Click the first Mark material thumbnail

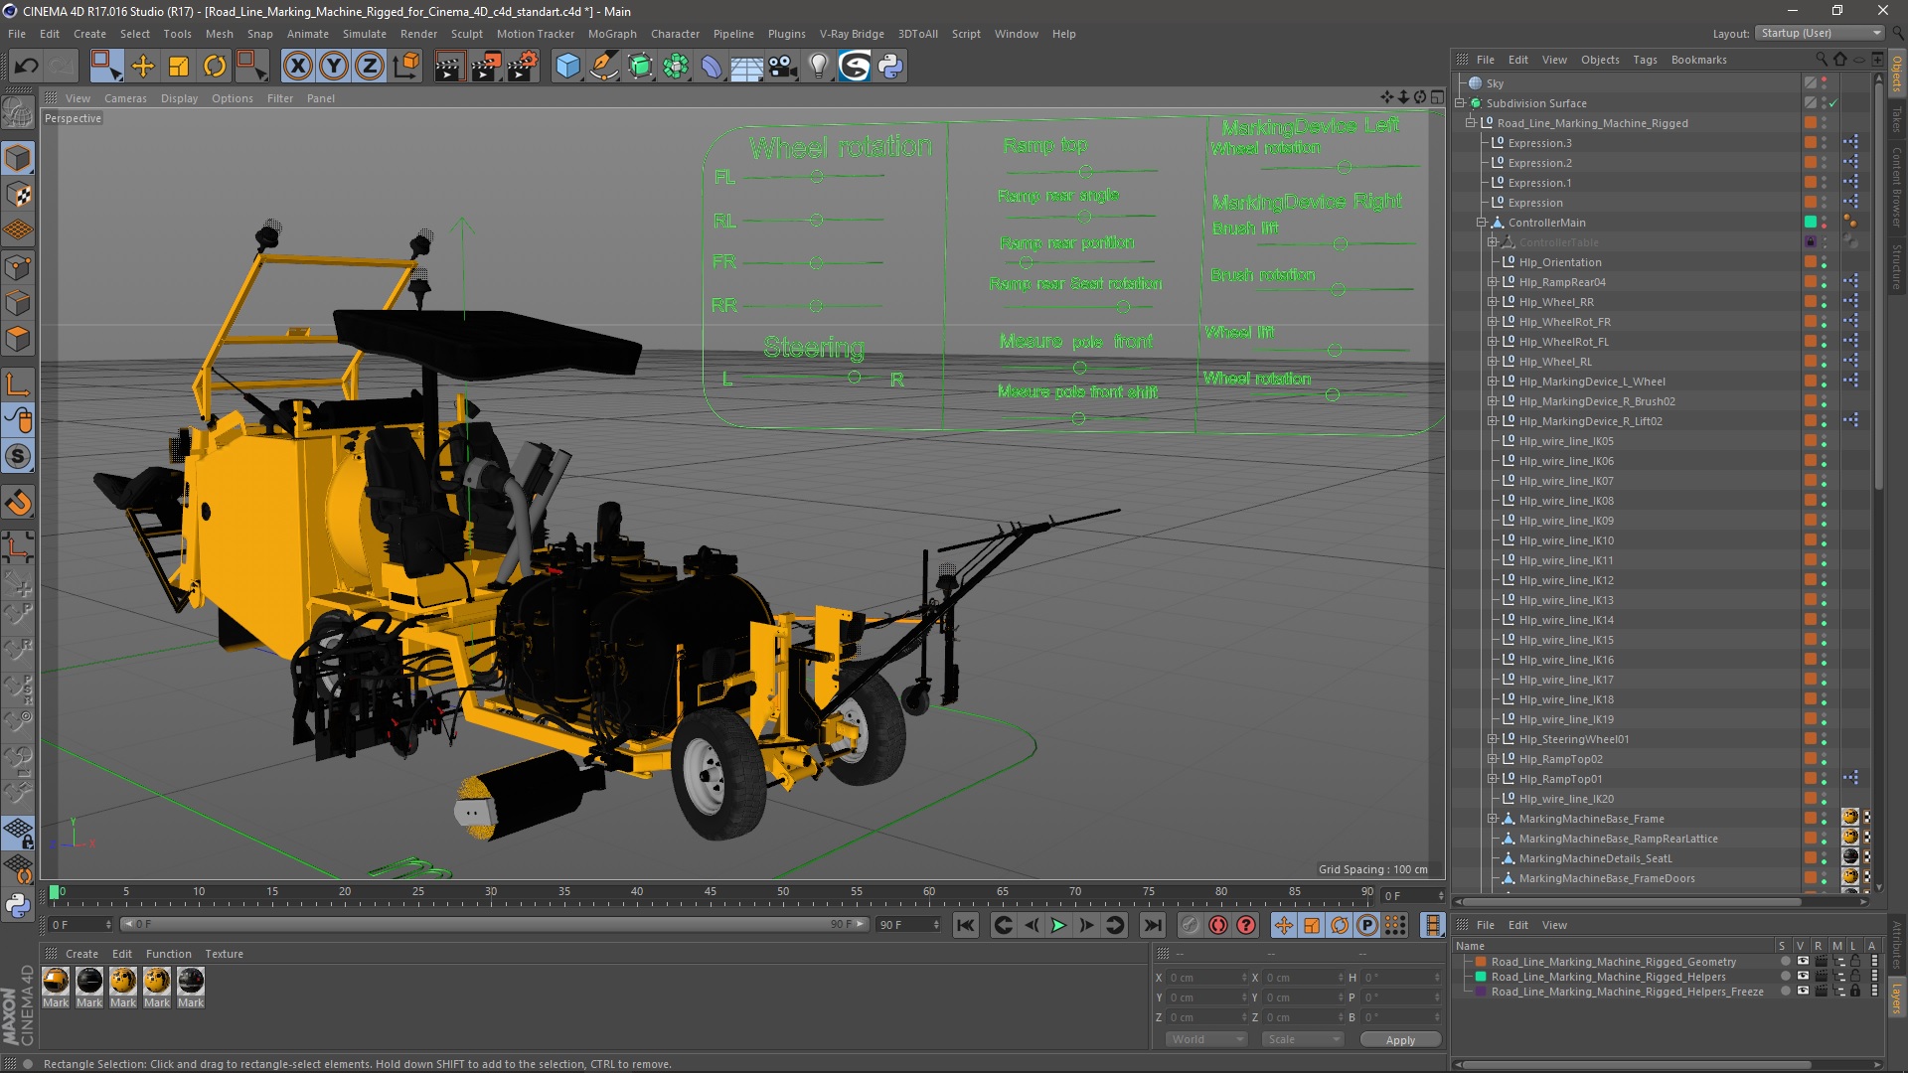[x=56, y=982]
